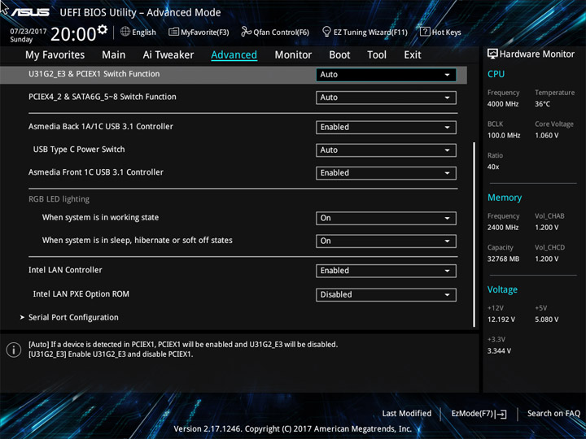Image resolution: width=586 pixels, height=439 pixels.
Task: Click the Intel LAN Controller label
Action: [x=65, y=270]
